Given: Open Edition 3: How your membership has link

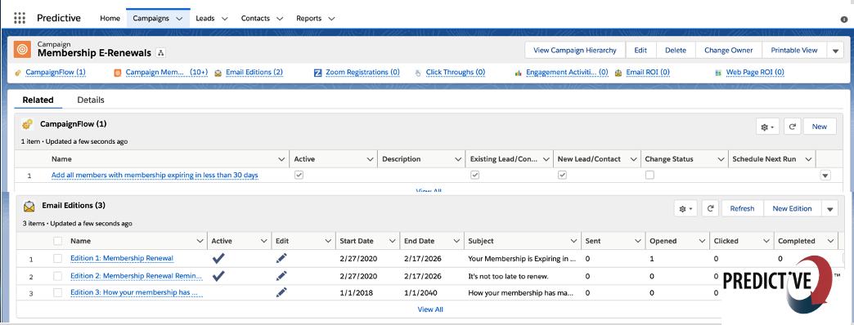Looking at the screenshot, I should coord(136,292).
